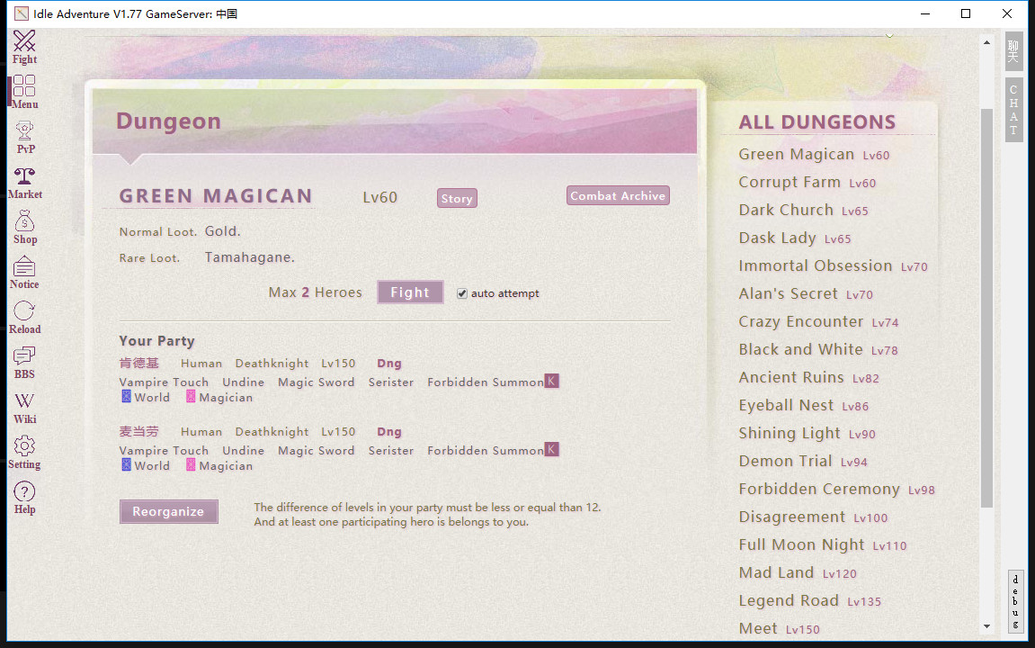Select Full Moon Night Lv110 dungeon
The image size is (1035, 648).
coord(800,544)
